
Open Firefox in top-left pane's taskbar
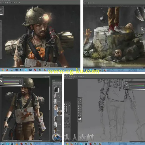click(7, 70)
